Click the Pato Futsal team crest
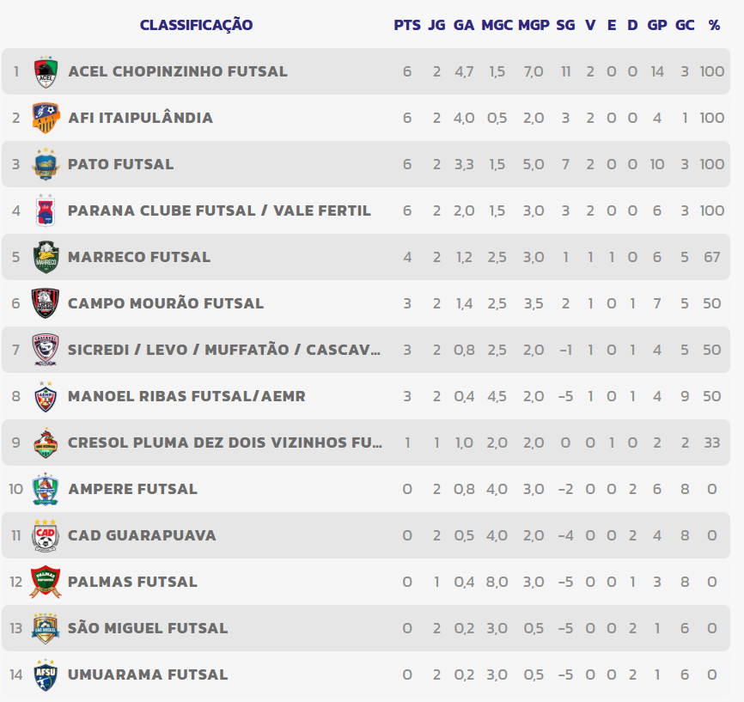 click(46, 164)
